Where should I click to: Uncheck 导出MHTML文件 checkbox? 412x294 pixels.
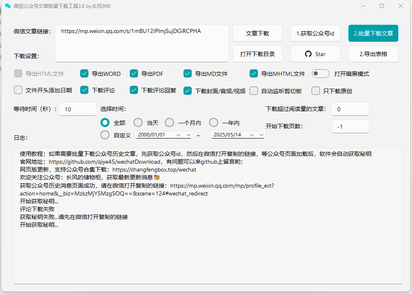click(254, 74)
